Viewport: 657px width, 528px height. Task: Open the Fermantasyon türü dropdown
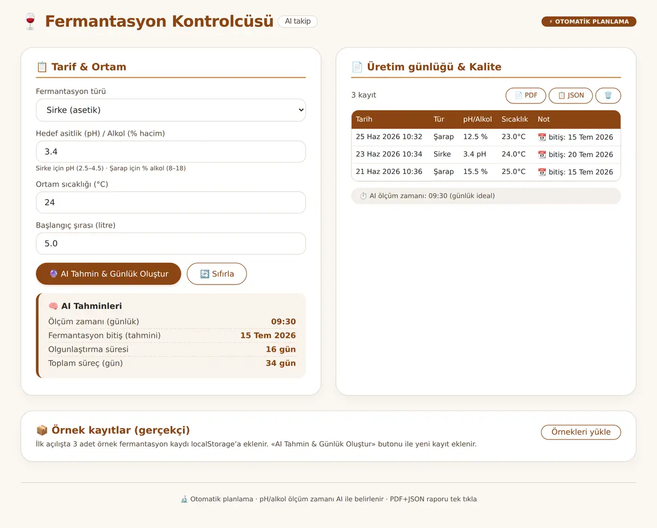point(171,110)
